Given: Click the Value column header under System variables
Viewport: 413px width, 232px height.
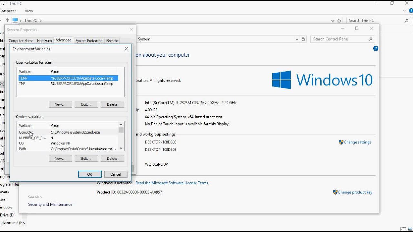Looking at the screenshot, I should pos(84,126).
